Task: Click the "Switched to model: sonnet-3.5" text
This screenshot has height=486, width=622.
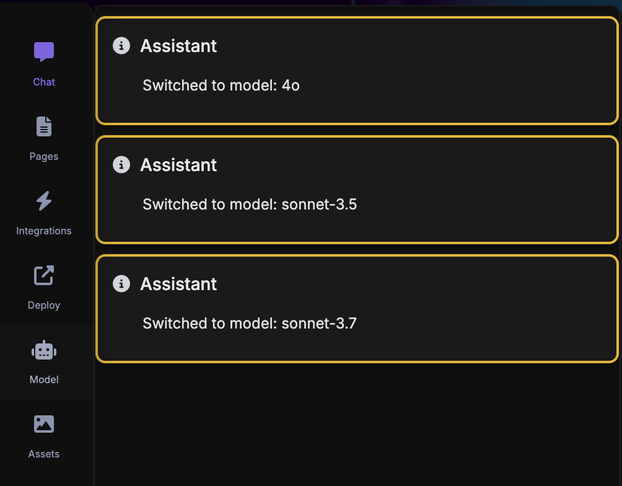Action: point(250,205)
